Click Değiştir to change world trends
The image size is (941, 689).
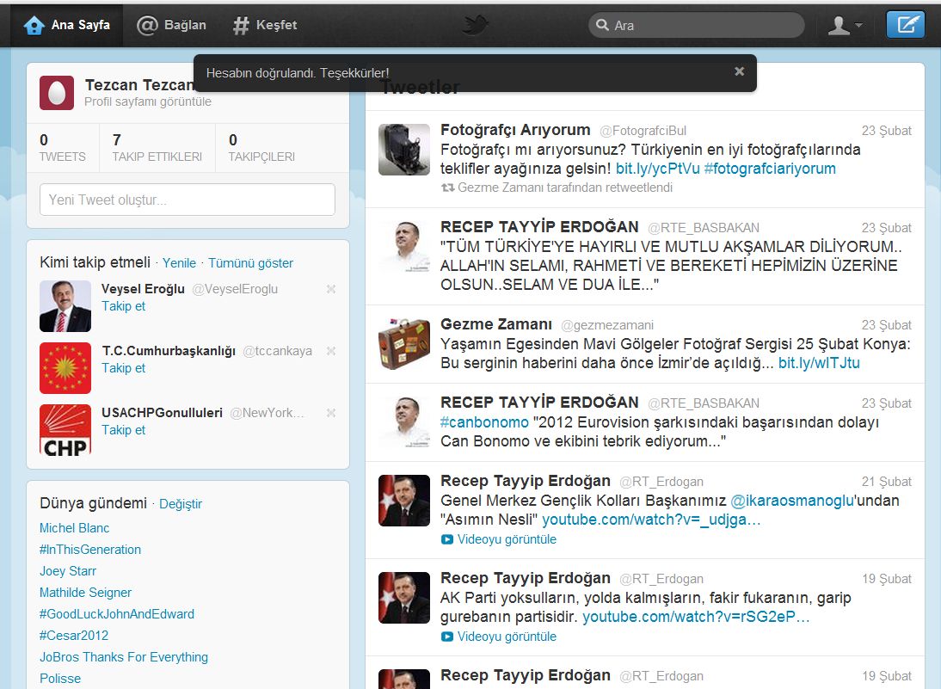181,503
